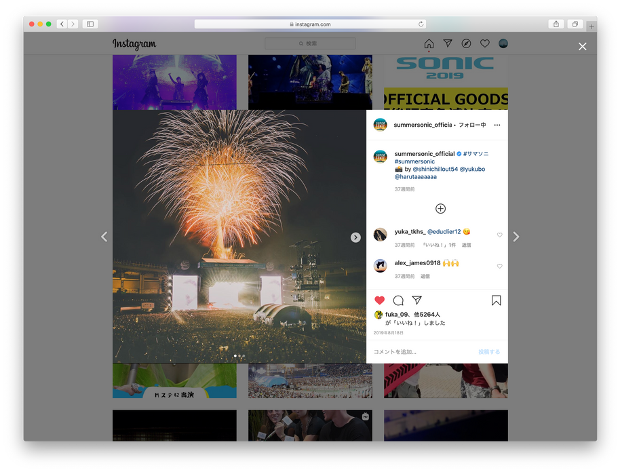Image resolution: width=620 pixels, height=472 pixels.
Task: Click Safari forward button
Action: pos(73,24)
